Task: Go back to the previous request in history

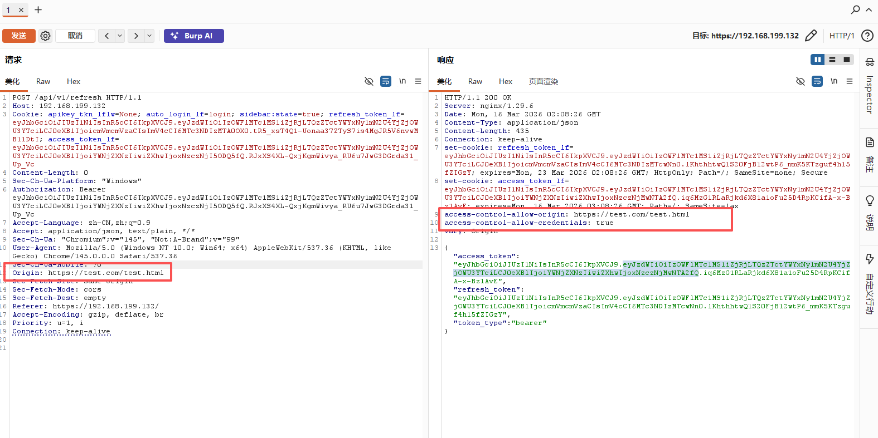Action: click(107, 36)
